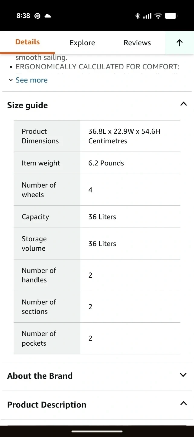Image resolution: width=194 pixels, height=437 pixels.
Task: Tap the Pinterest icon in status bar
Action: click(37, 16)
